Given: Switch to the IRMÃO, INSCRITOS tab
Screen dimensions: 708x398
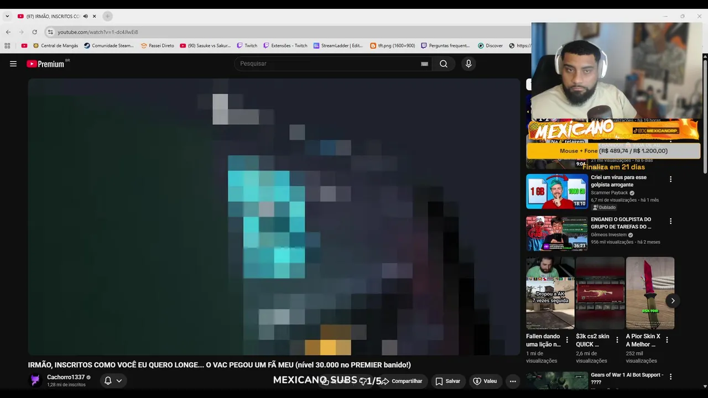Looking at the screenshot, I should click(x=53, y=16).
